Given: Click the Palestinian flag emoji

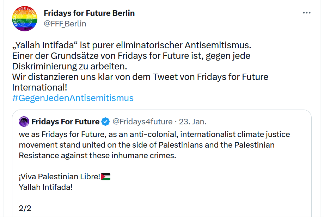Looking at the screenshot, I should tap(105, 177).
